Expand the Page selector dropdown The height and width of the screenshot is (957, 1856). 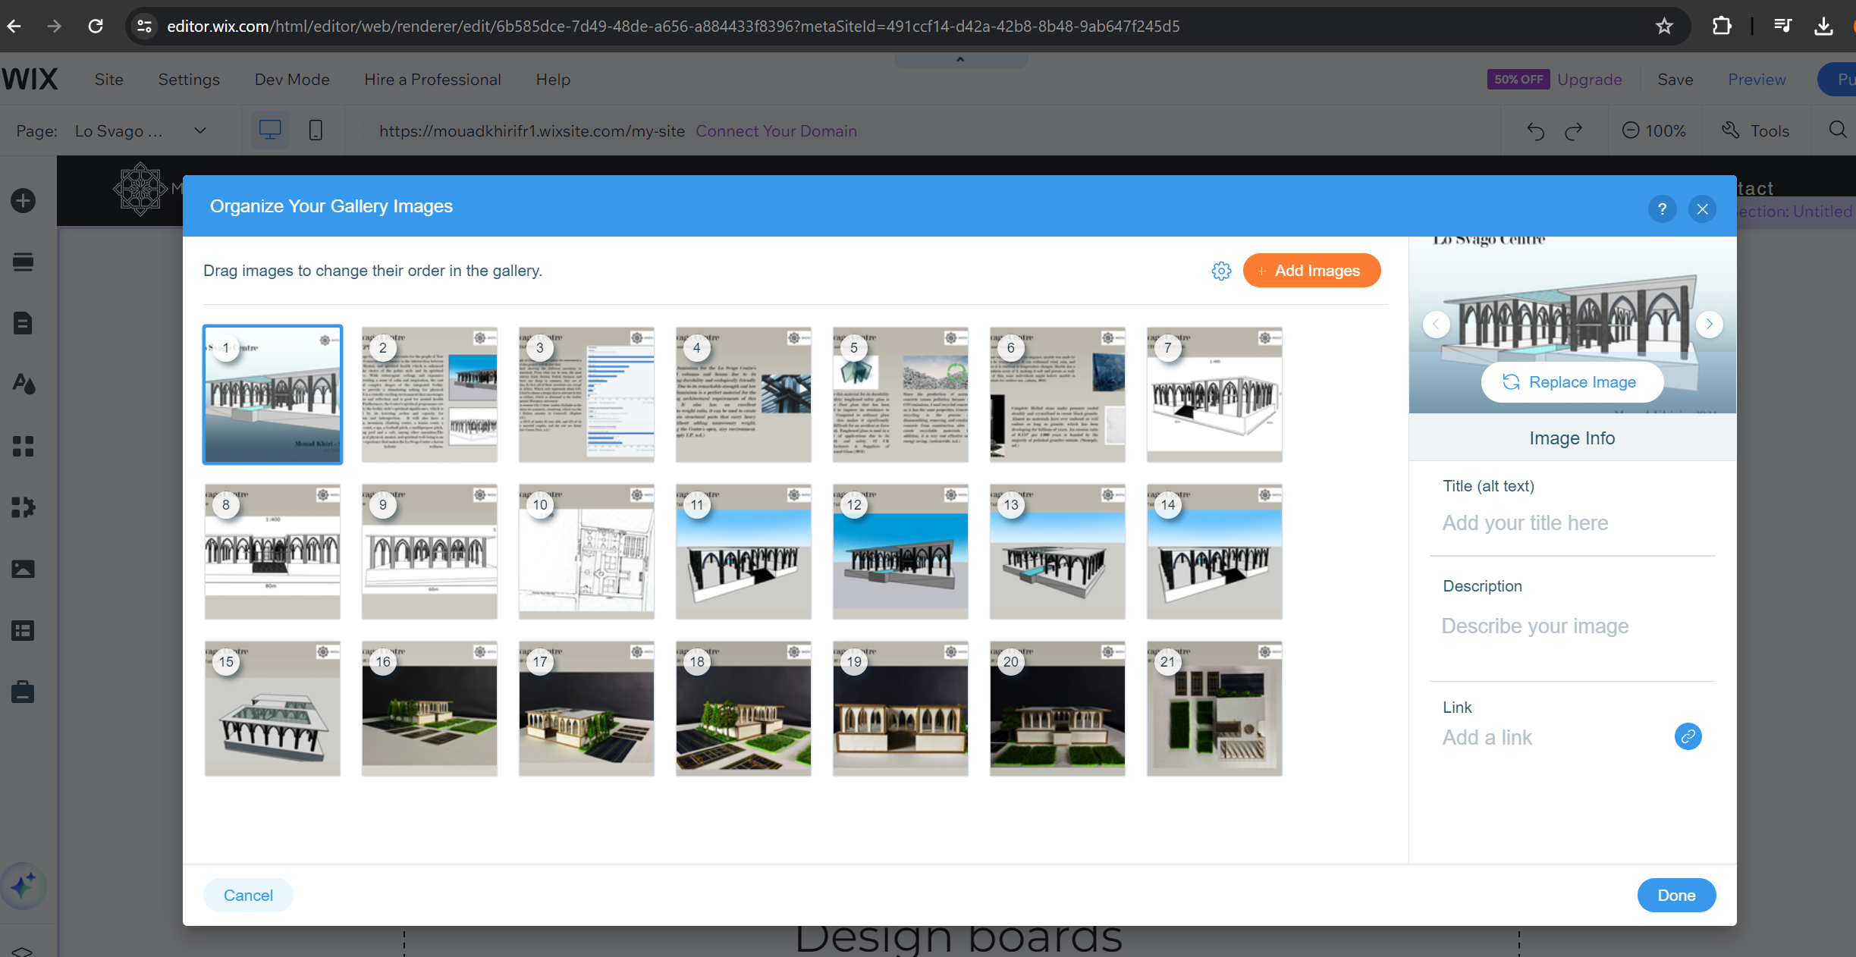coord(200,130)
